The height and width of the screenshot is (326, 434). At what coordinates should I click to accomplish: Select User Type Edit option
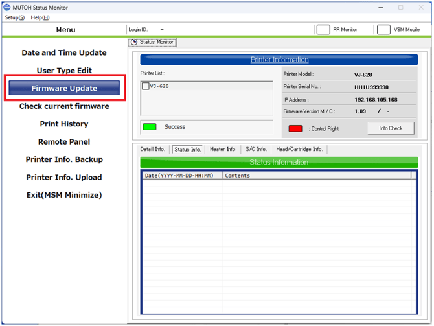coord(64,71)
